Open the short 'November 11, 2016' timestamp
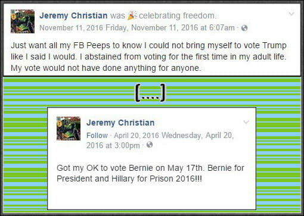 click(x=71, y=28)
